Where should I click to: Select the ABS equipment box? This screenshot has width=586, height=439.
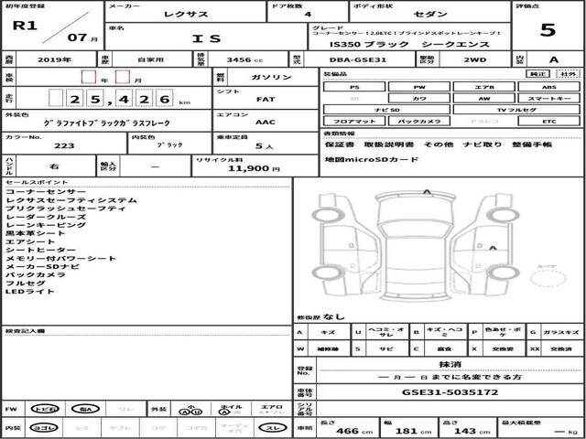(548, 86)
